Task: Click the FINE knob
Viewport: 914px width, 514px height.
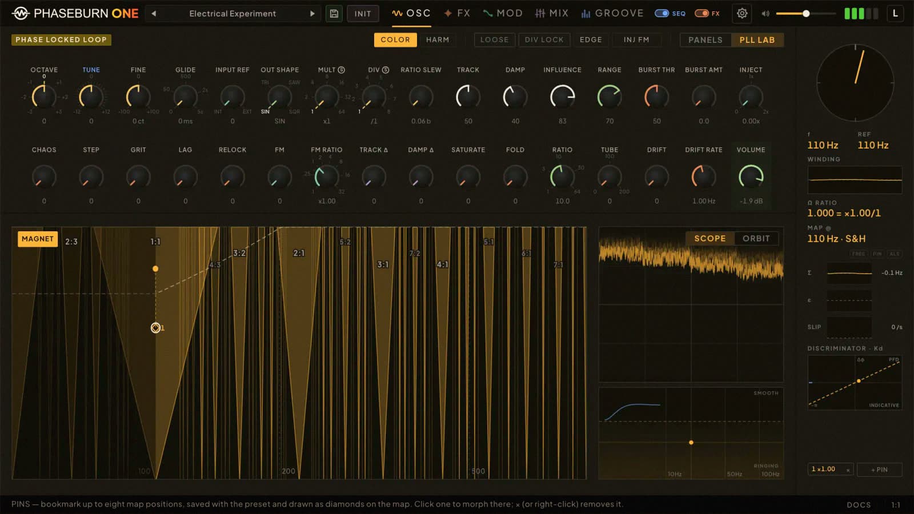Action: (x=138, y=96)
